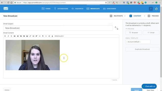Image resolution: width=162 pixels, height=91 pixels.
Task: Click the A/B subject test icon
Action: click(x=116, y=28)
